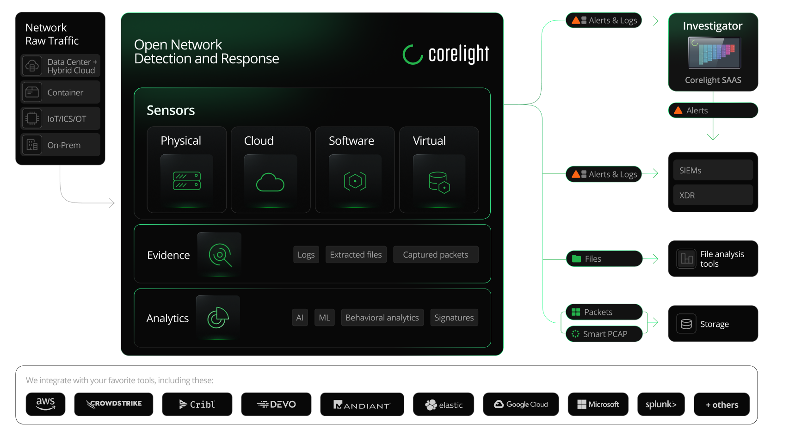
Task: Toggle the Smart PCAP option
Action: (603, 334)
